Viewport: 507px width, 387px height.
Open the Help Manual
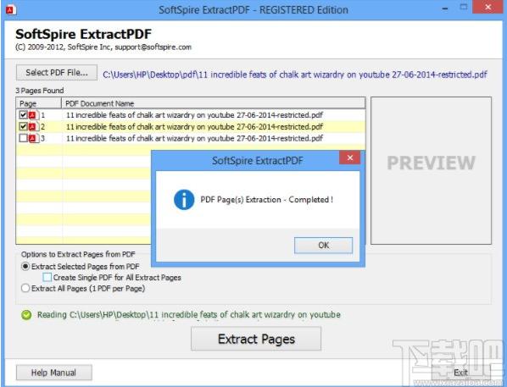pyautogui.click(x=54, y=373)
